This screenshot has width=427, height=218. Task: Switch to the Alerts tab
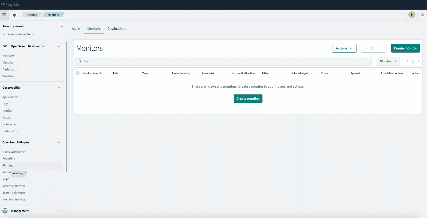coord(76,29)
